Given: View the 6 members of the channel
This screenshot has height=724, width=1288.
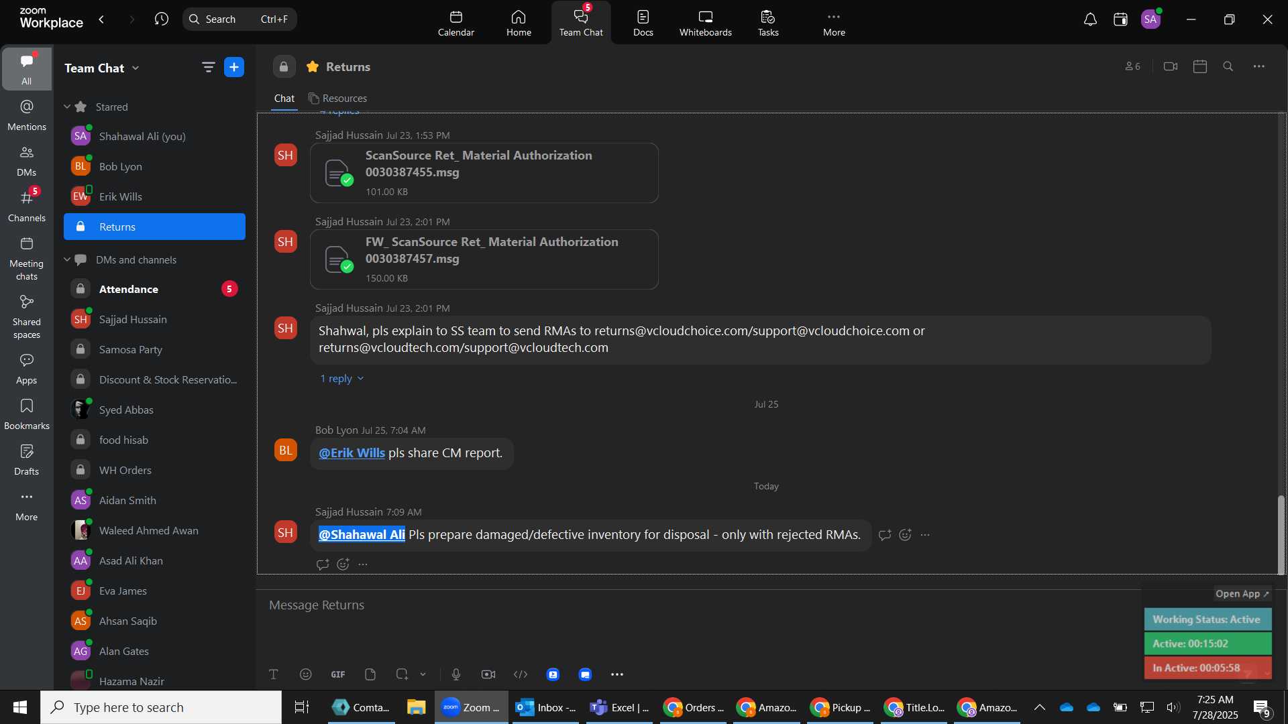Looking at the screenshot, I should click(1133, 66).
